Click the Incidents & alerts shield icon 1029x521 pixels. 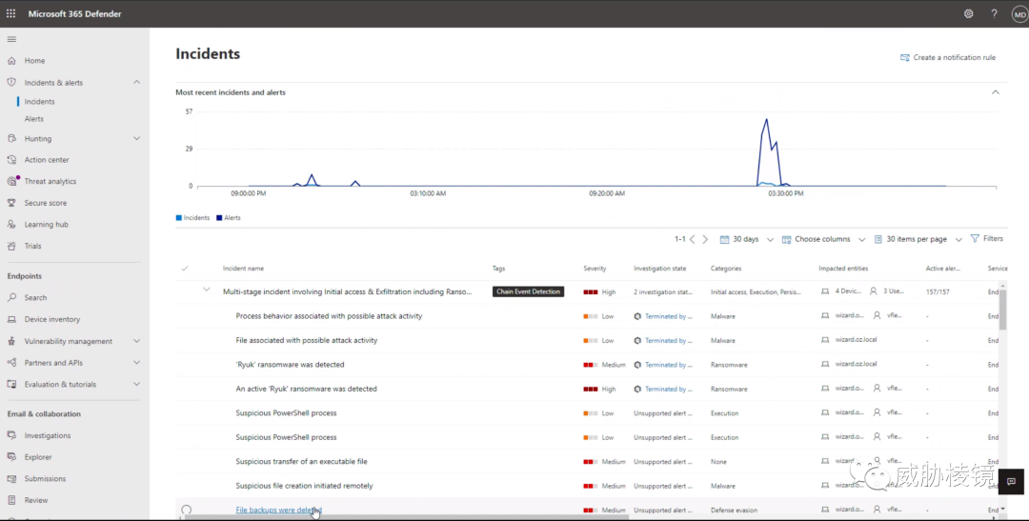[x=11, y=82]
